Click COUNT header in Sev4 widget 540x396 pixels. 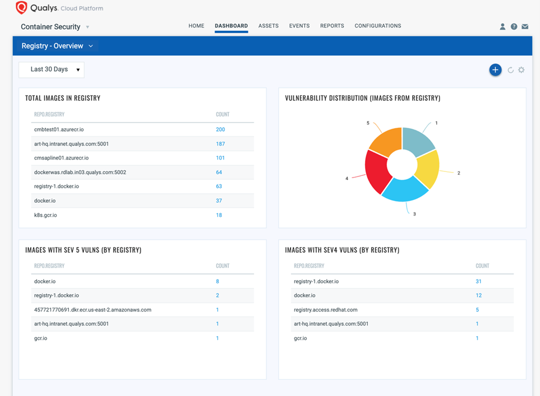pos(482,266)
